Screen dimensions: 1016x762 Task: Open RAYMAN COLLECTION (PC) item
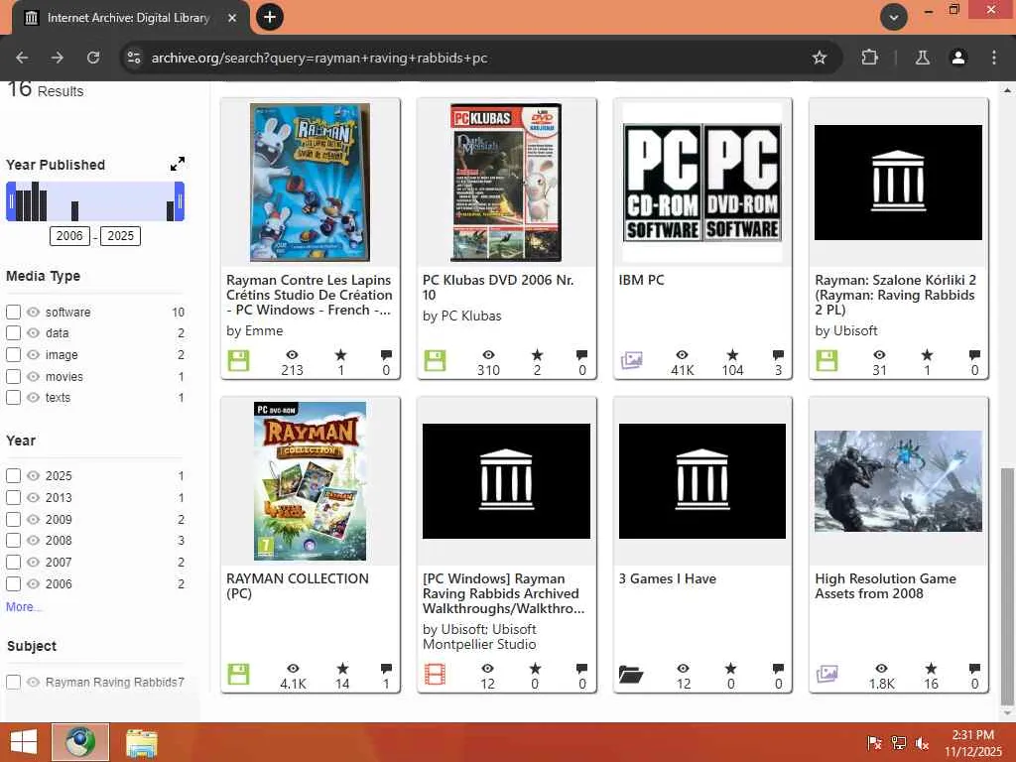point(297,585)
